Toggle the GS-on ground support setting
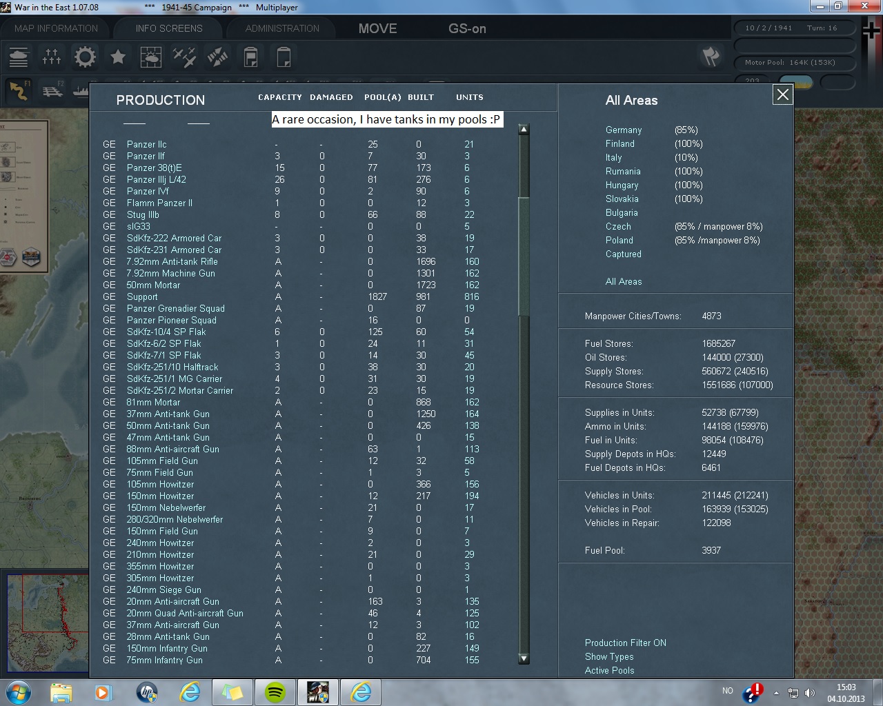Screen dimensions: 883x706 [467, 29]
